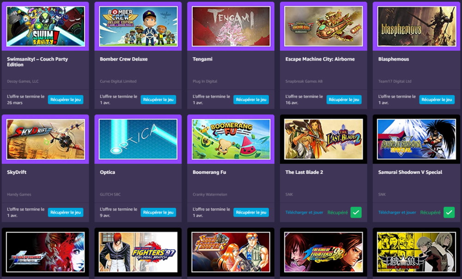Screen dimensions: 462x279
Task: Open Télécharger et jouer link for Samurai Shodown V Special
Action: click(397, 212)
